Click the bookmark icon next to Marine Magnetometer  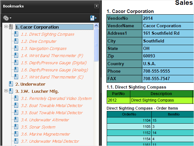pos(16,134)
